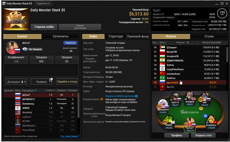Open the Чат бэкеров chat button
This screenshot has height=142, width=230.
point(33,49)
